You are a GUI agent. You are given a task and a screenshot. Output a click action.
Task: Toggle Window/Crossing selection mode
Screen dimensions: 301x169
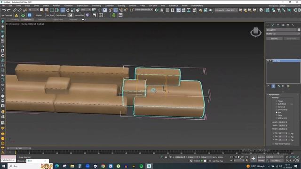pos(57,10)
